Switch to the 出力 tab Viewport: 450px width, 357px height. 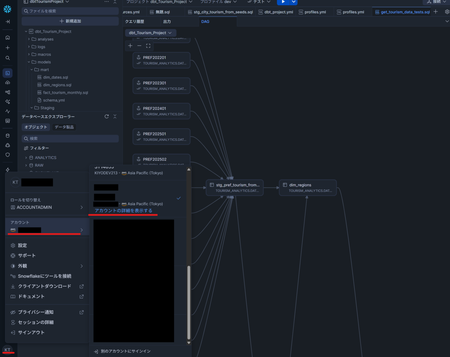click(167, 22)
